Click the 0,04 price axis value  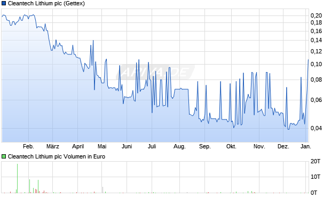coord(316,128)
